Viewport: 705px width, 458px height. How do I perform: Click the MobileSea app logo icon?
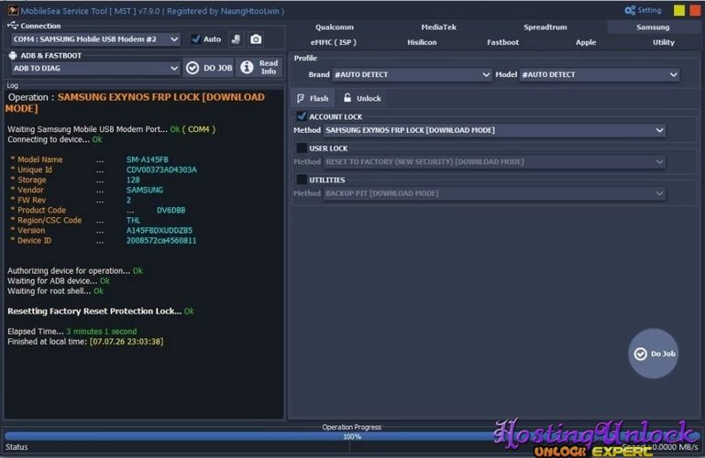pos(13,10)
